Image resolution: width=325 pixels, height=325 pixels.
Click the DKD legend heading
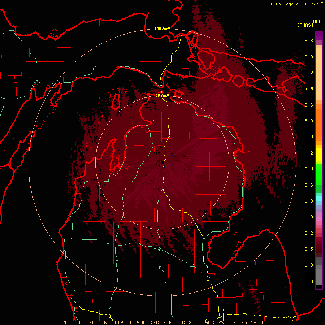coord(317,22)
